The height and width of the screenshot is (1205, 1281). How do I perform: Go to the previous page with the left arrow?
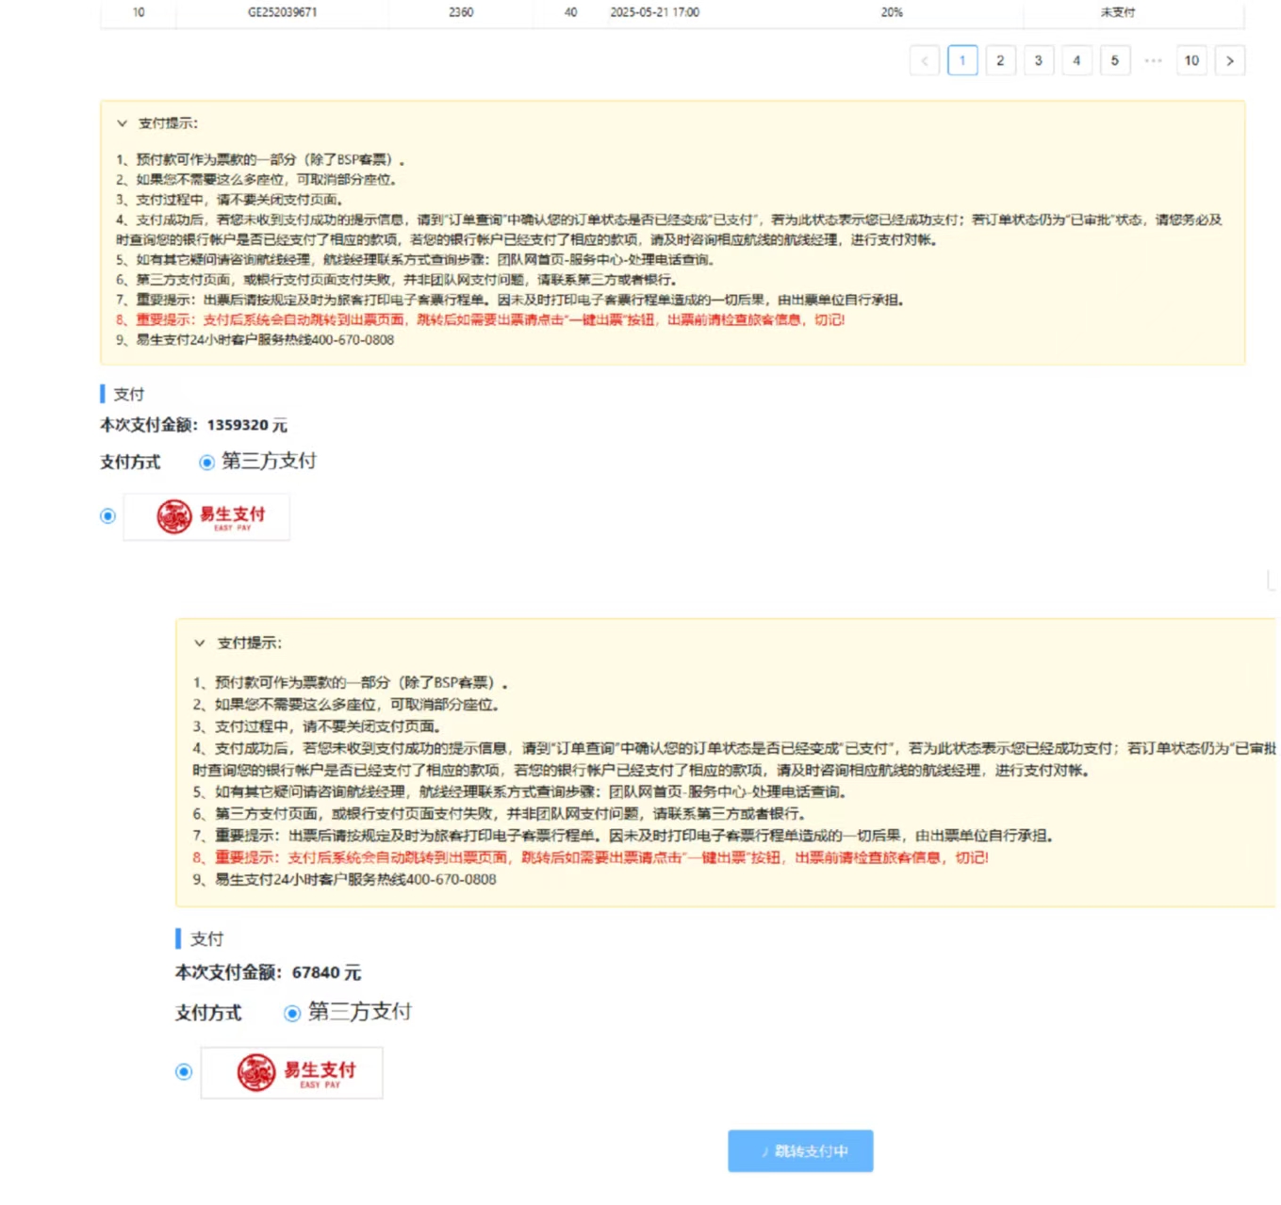point(924,60)
